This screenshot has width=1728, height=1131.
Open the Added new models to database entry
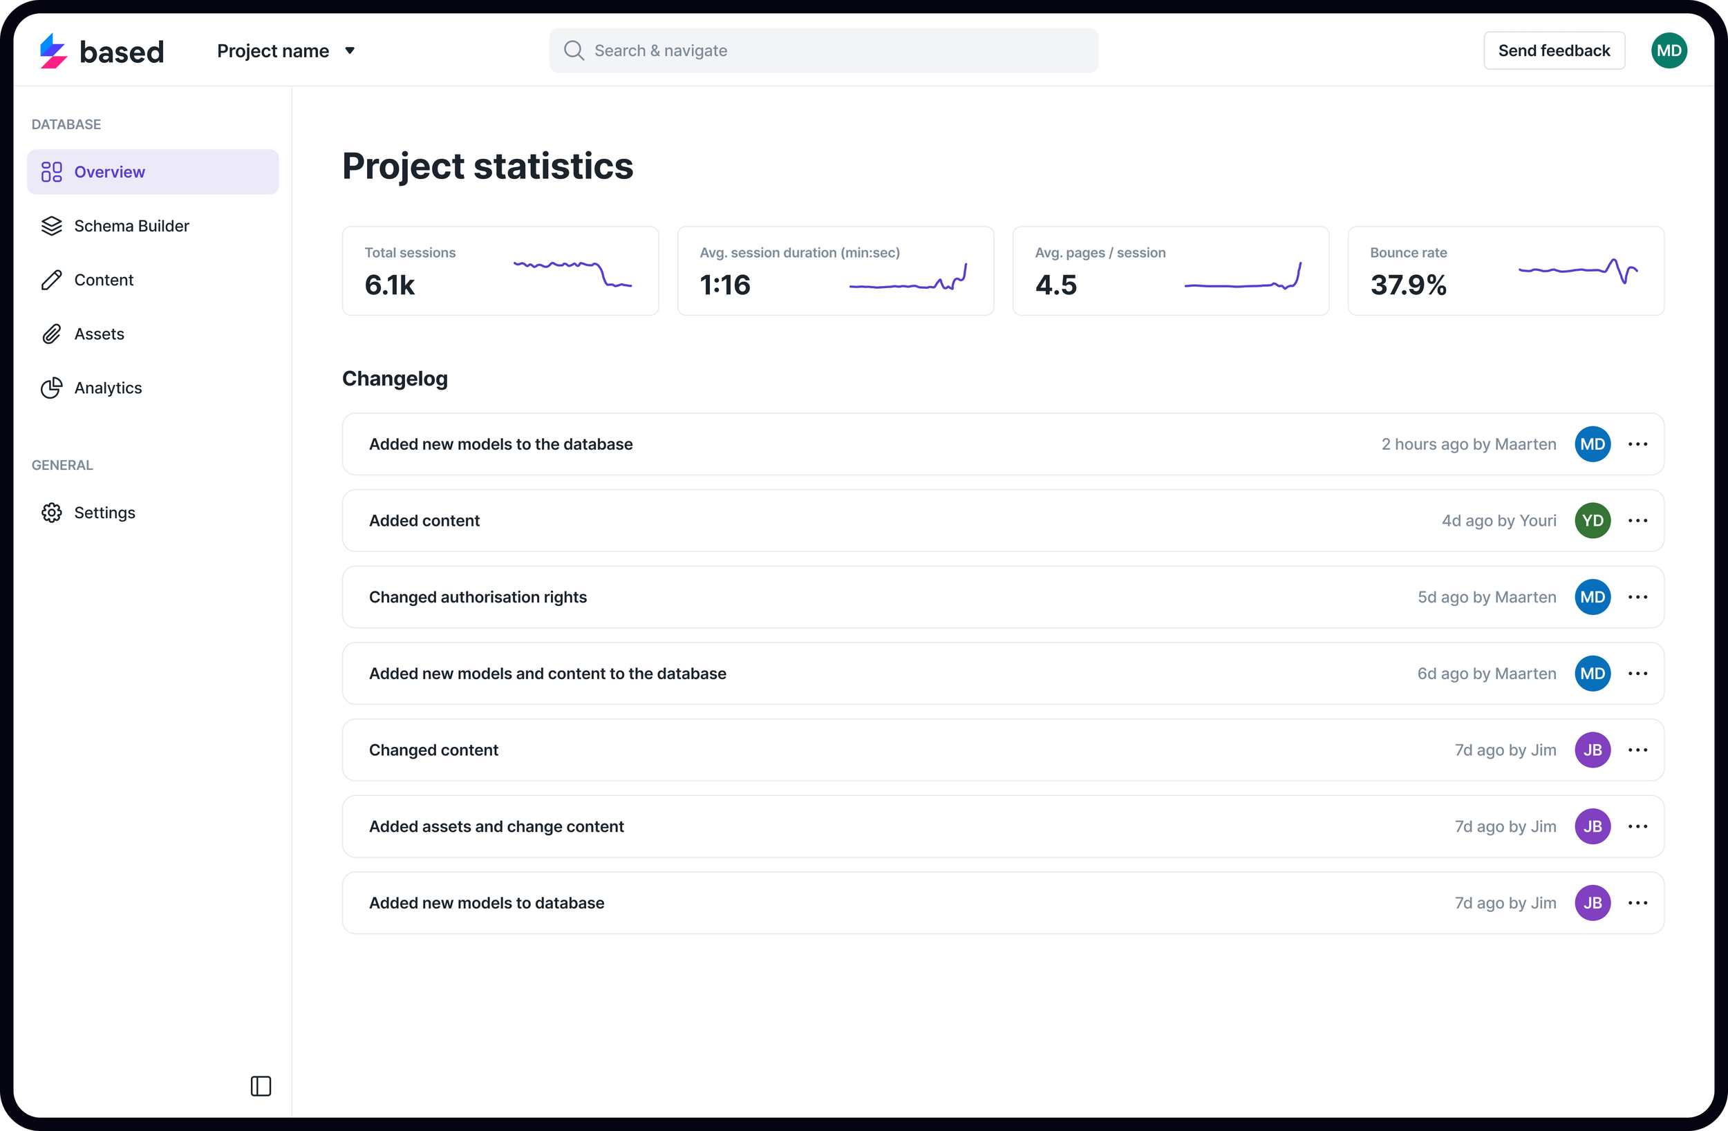pos(487,903)
